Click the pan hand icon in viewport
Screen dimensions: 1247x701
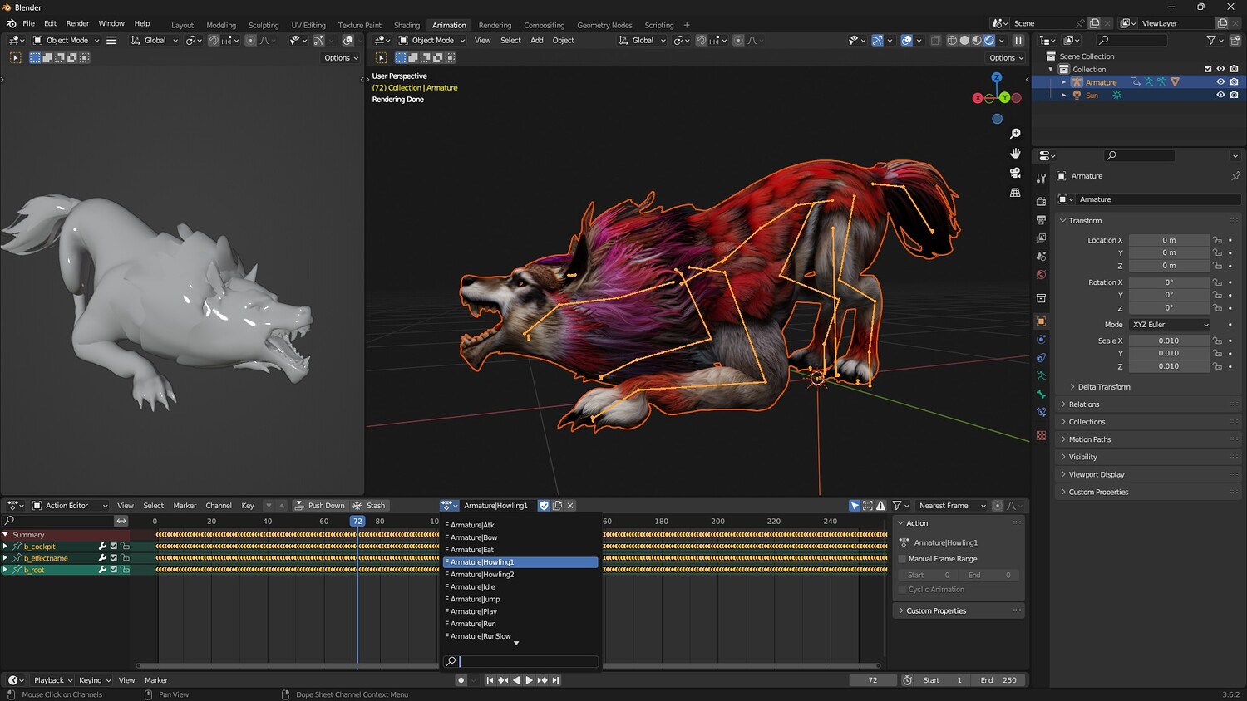1015,153
